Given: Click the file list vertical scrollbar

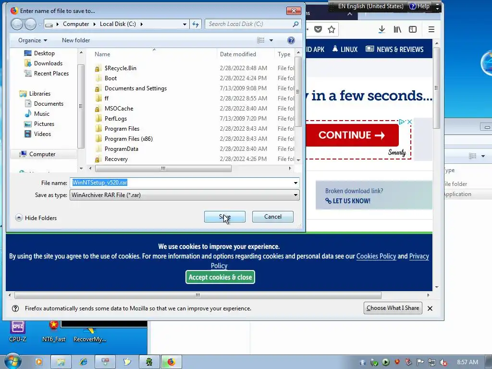Looking at the screenshot, I should coord(298,92).
